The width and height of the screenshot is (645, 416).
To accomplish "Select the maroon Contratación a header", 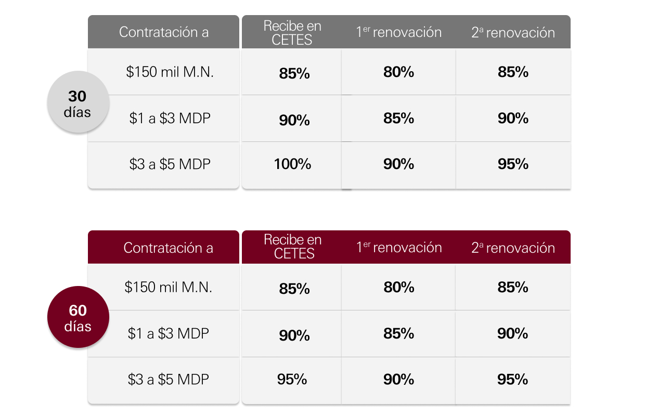I will 164,248.
